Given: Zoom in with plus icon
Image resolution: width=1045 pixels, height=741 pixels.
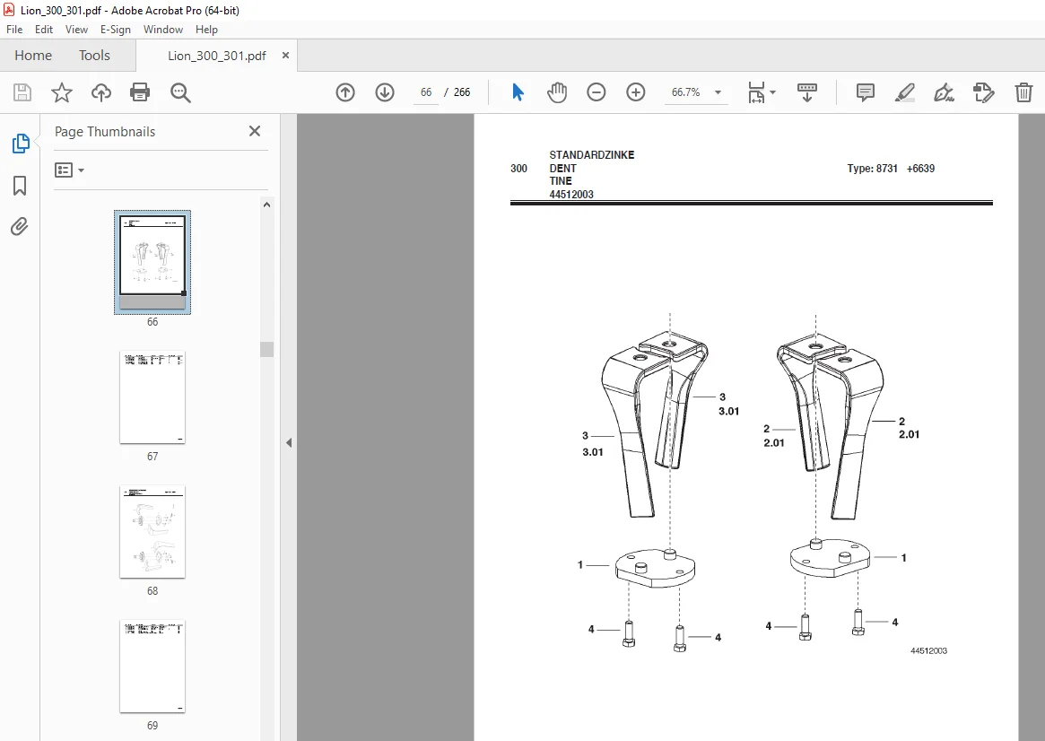Looking at the screenshot, I should (636, 92).
